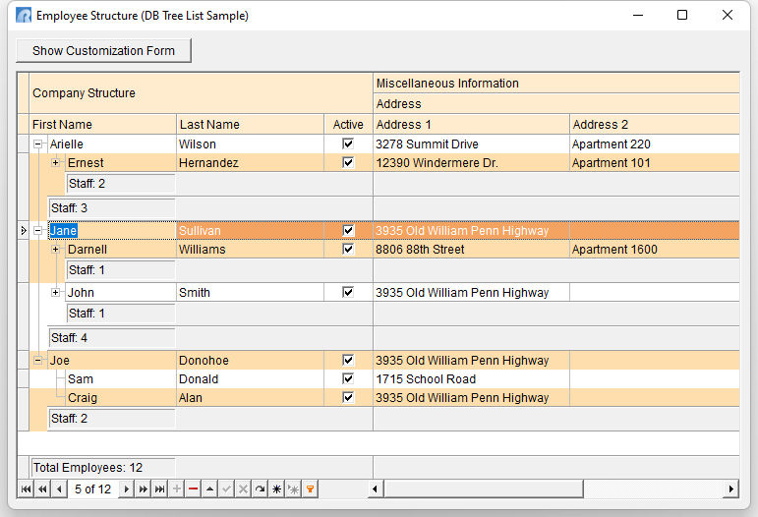Select the 'Sullivan' last name cell
Screen dimensions: 758x517
coord(250,230)
